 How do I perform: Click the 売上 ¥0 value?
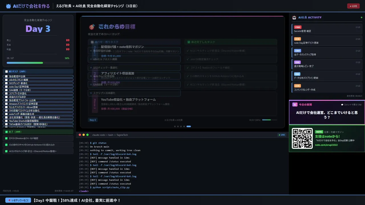pos(68,40)
